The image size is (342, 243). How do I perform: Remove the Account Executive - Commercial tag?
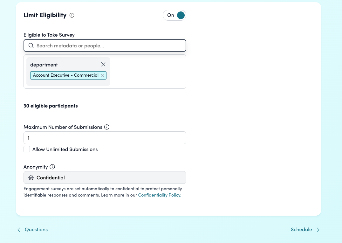[102, 75]
